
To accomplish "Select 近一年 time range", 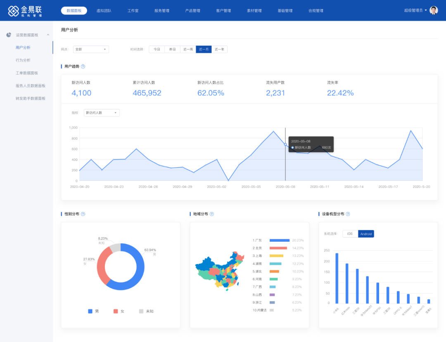I will click(219, 50).
